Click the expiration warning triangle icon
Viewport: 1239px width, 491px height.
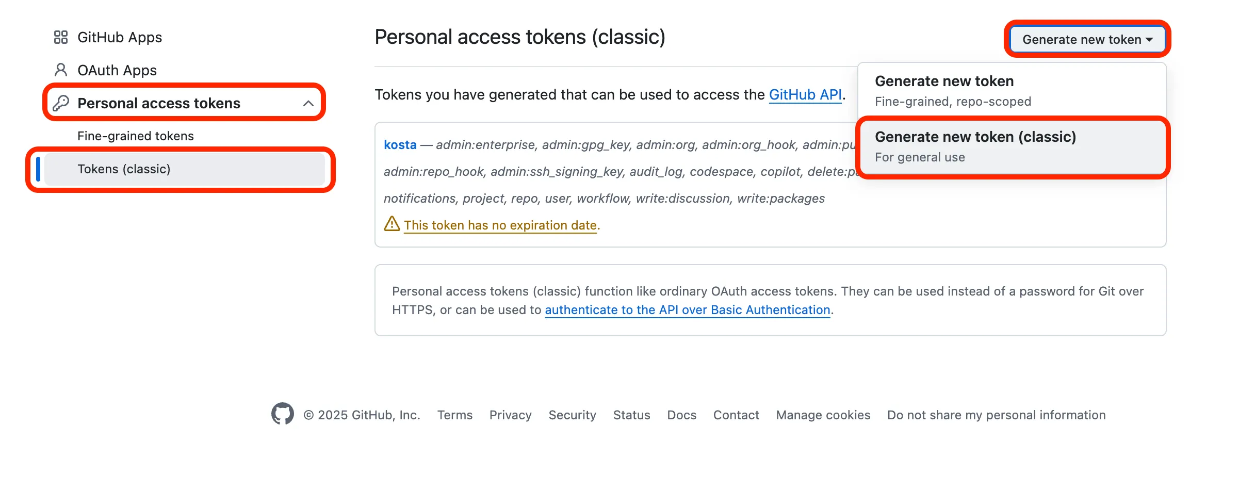392,224
